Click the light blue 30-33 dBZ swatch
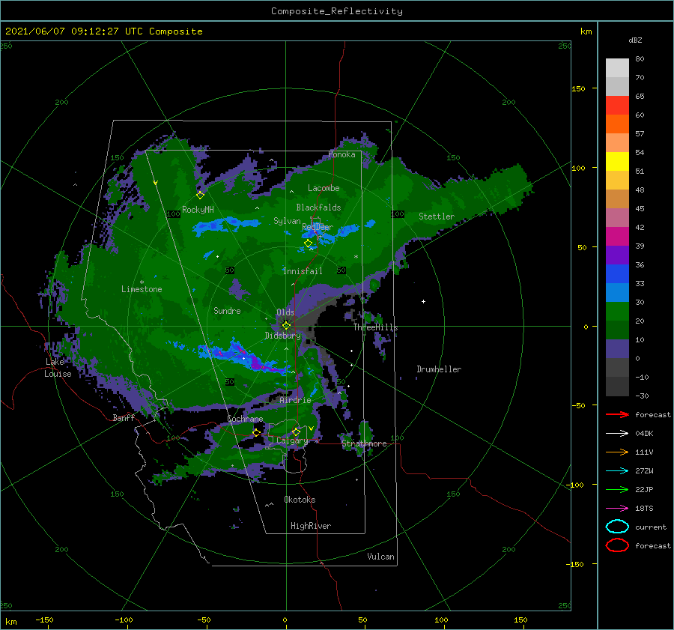Screen dimensions: 674x630 617,292
